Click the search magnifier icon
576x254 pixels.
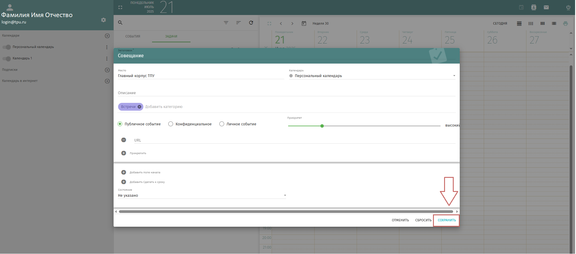point(120,22)
